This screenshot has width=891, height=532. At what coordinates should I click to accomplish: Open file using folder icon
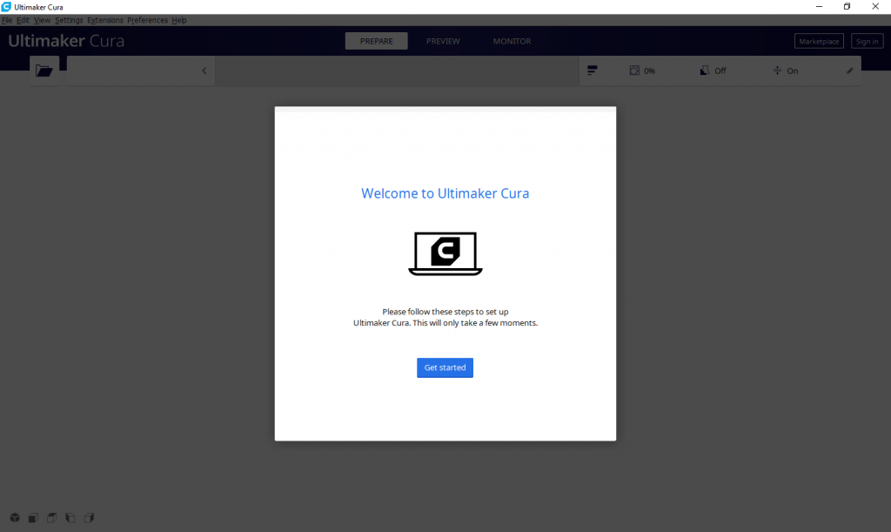pos(44,71)
